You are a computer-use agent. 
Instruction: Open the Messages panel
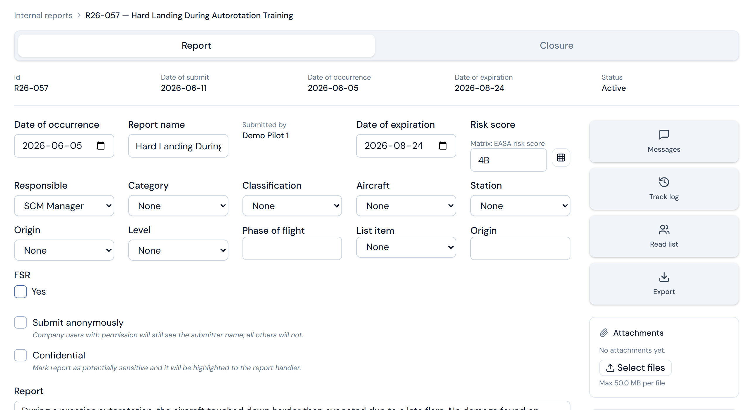(664, 141)
